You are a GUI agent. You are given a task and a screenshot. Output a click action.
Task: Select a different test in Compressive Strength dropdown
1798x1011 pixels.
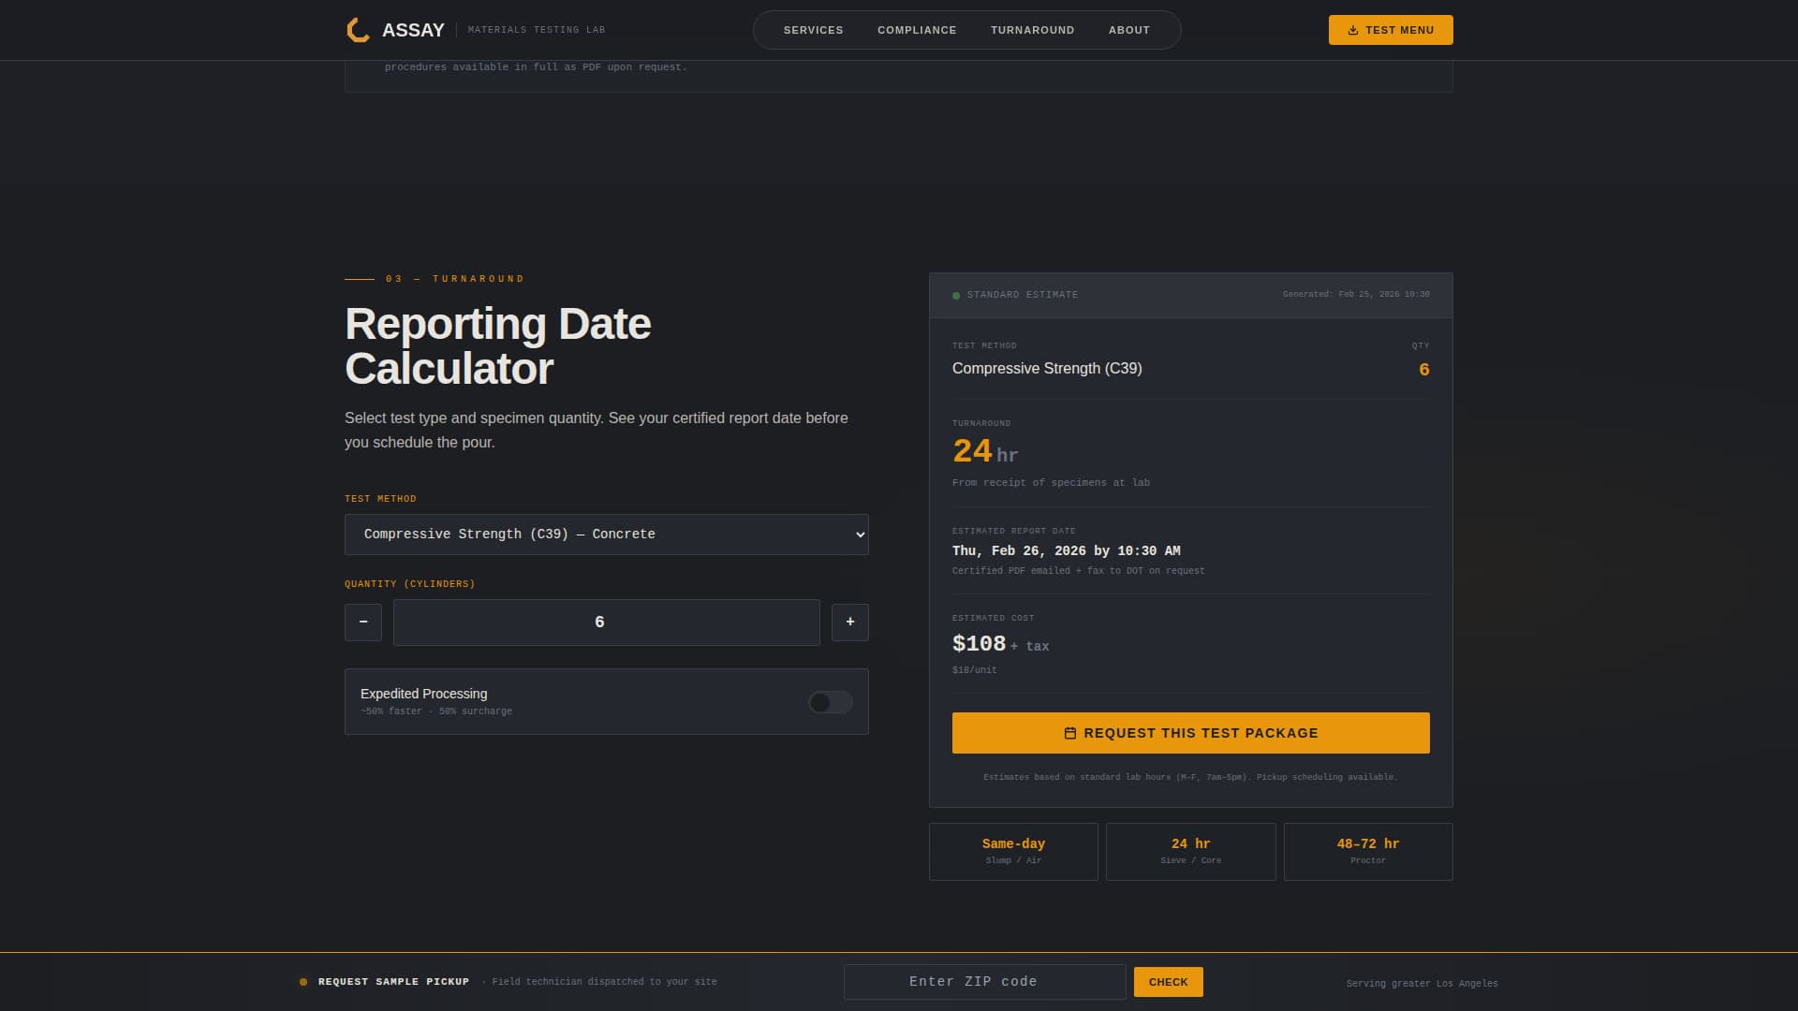[606, 534]
